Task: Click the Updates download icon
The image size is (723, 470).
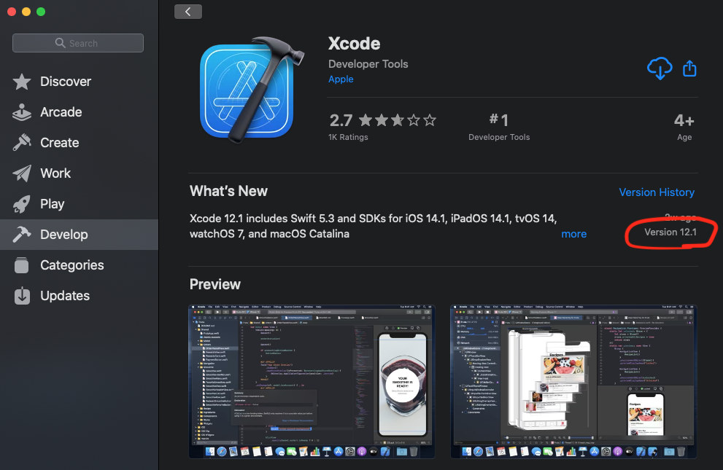Action: 22,296
